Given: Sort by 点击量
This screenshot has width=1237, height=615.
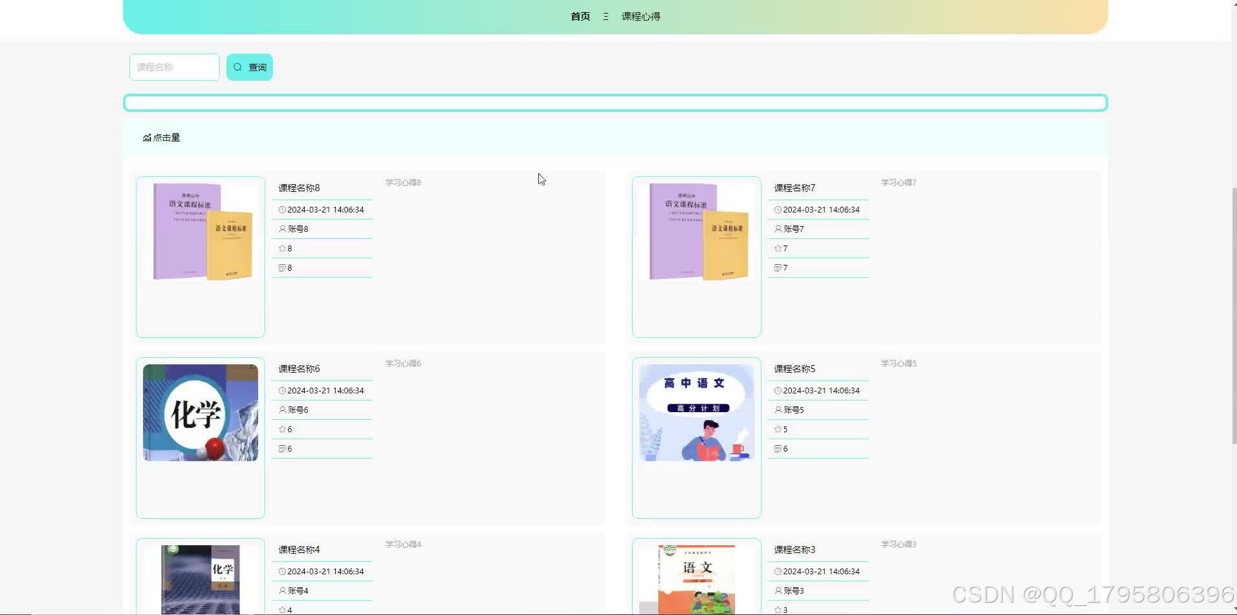Looking at the screenshot, I should pos(162,138).
